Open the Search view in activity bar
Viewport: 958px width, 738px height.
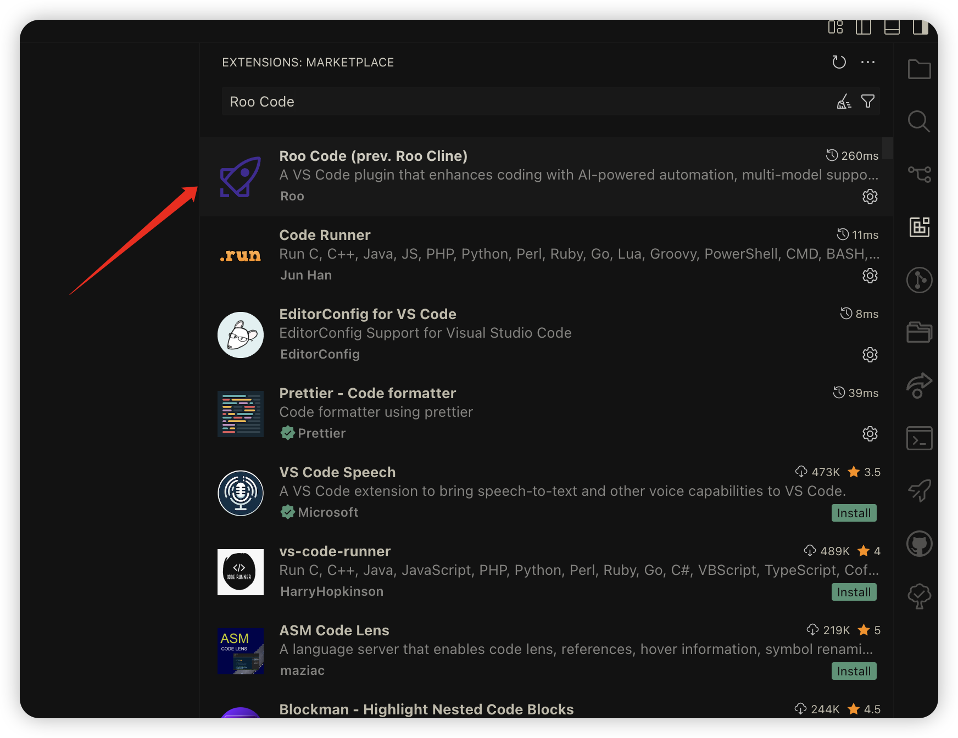[x=919, y=121]
